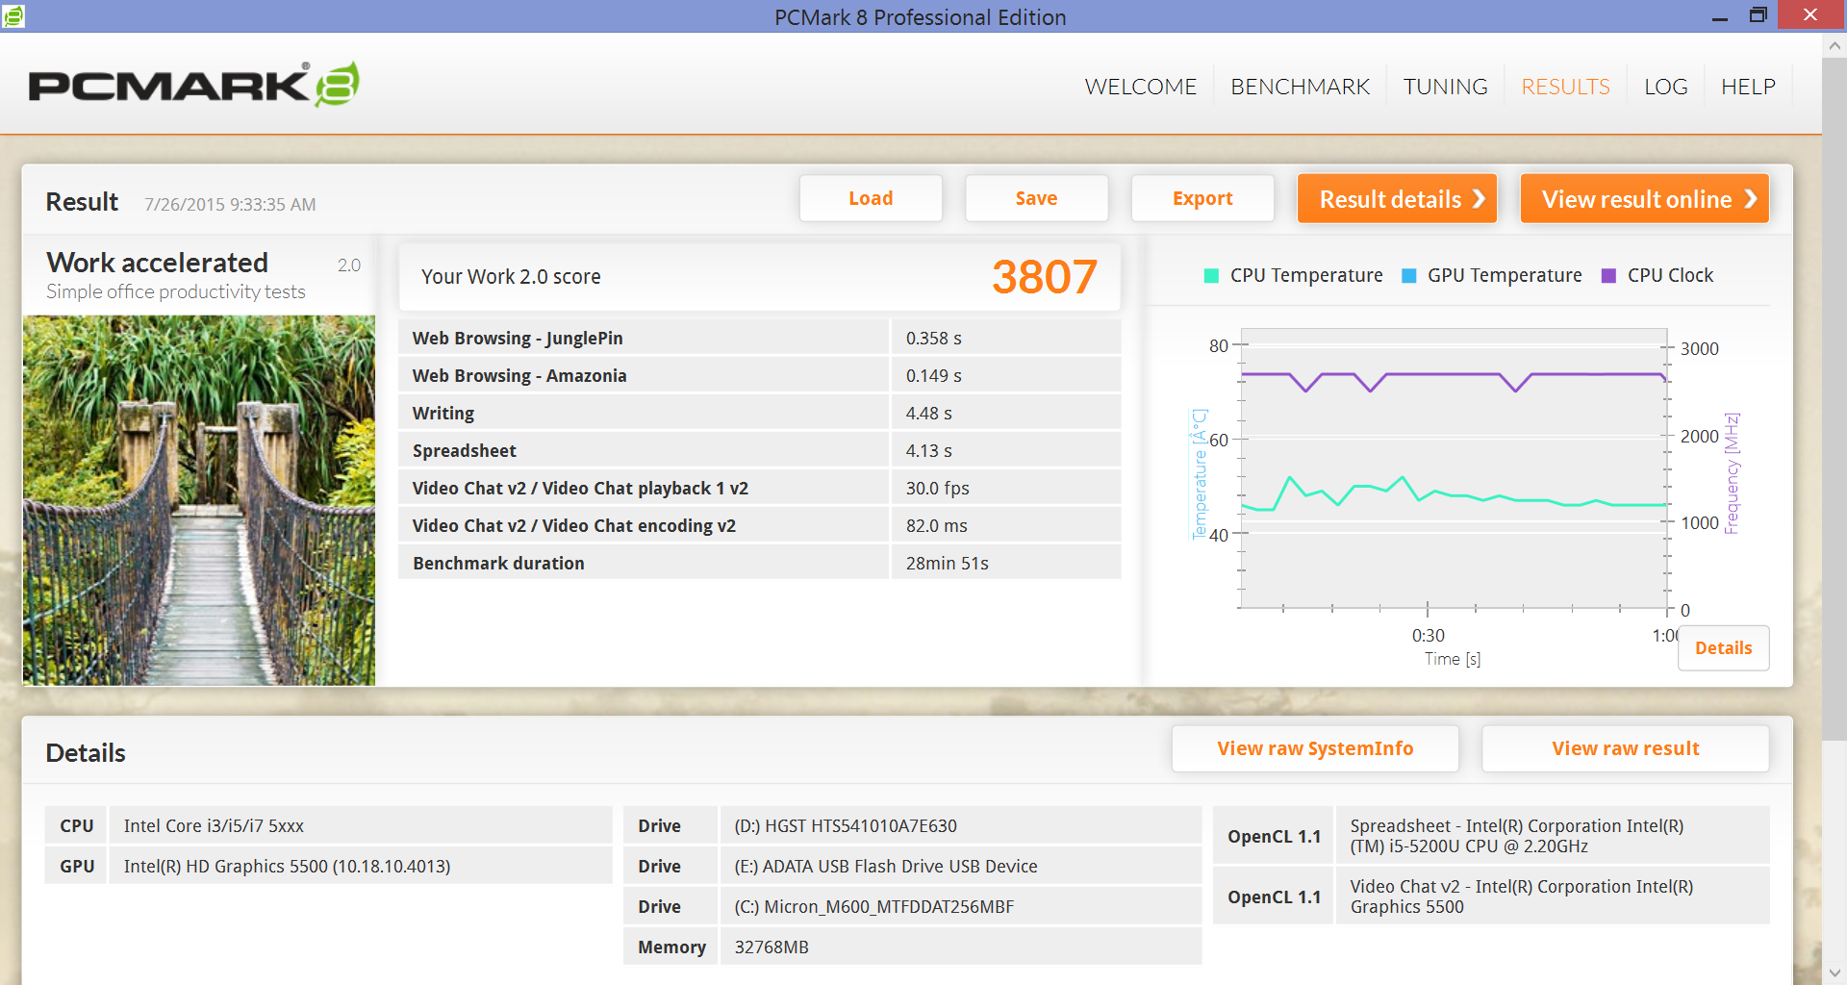1847x985 pixels.
Task: Click the CPU Clock legend swatch
Action: click(x=1608, y=276)
